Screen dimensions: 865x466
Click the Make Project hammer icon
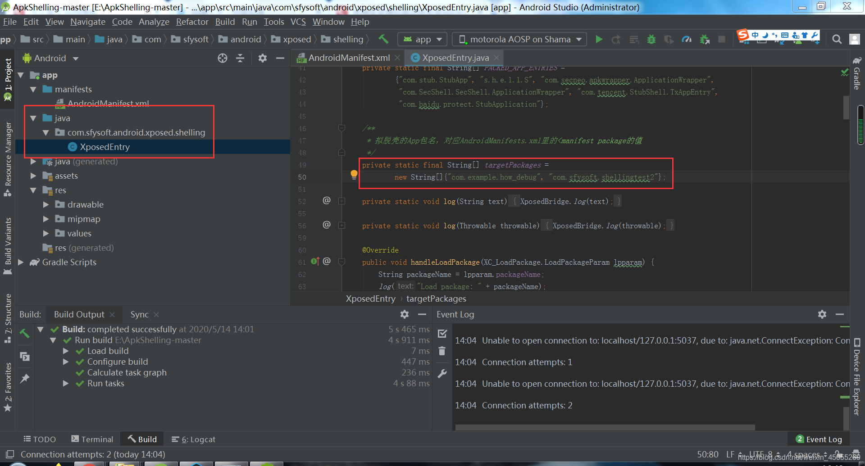pyautogui.click(x=383, y=39)
